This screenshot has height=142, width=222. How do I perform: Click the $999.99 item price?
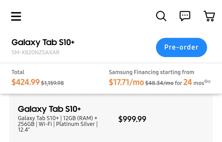pos(132,119)
